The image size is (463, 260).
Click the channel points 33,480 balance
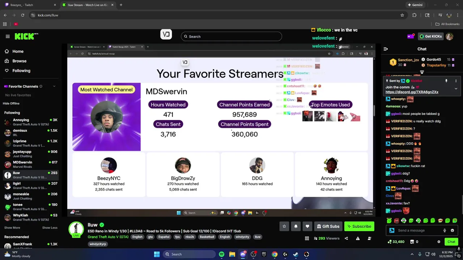click(x=396, y=242)
